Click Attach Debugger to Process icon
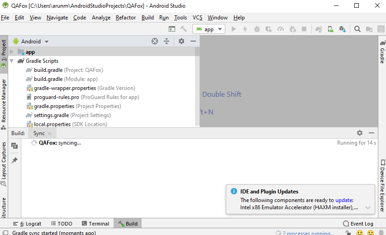 tap(292, 29)
